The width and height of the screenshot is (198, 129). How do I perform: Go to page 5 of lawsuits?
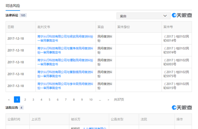tap(50, 100)
